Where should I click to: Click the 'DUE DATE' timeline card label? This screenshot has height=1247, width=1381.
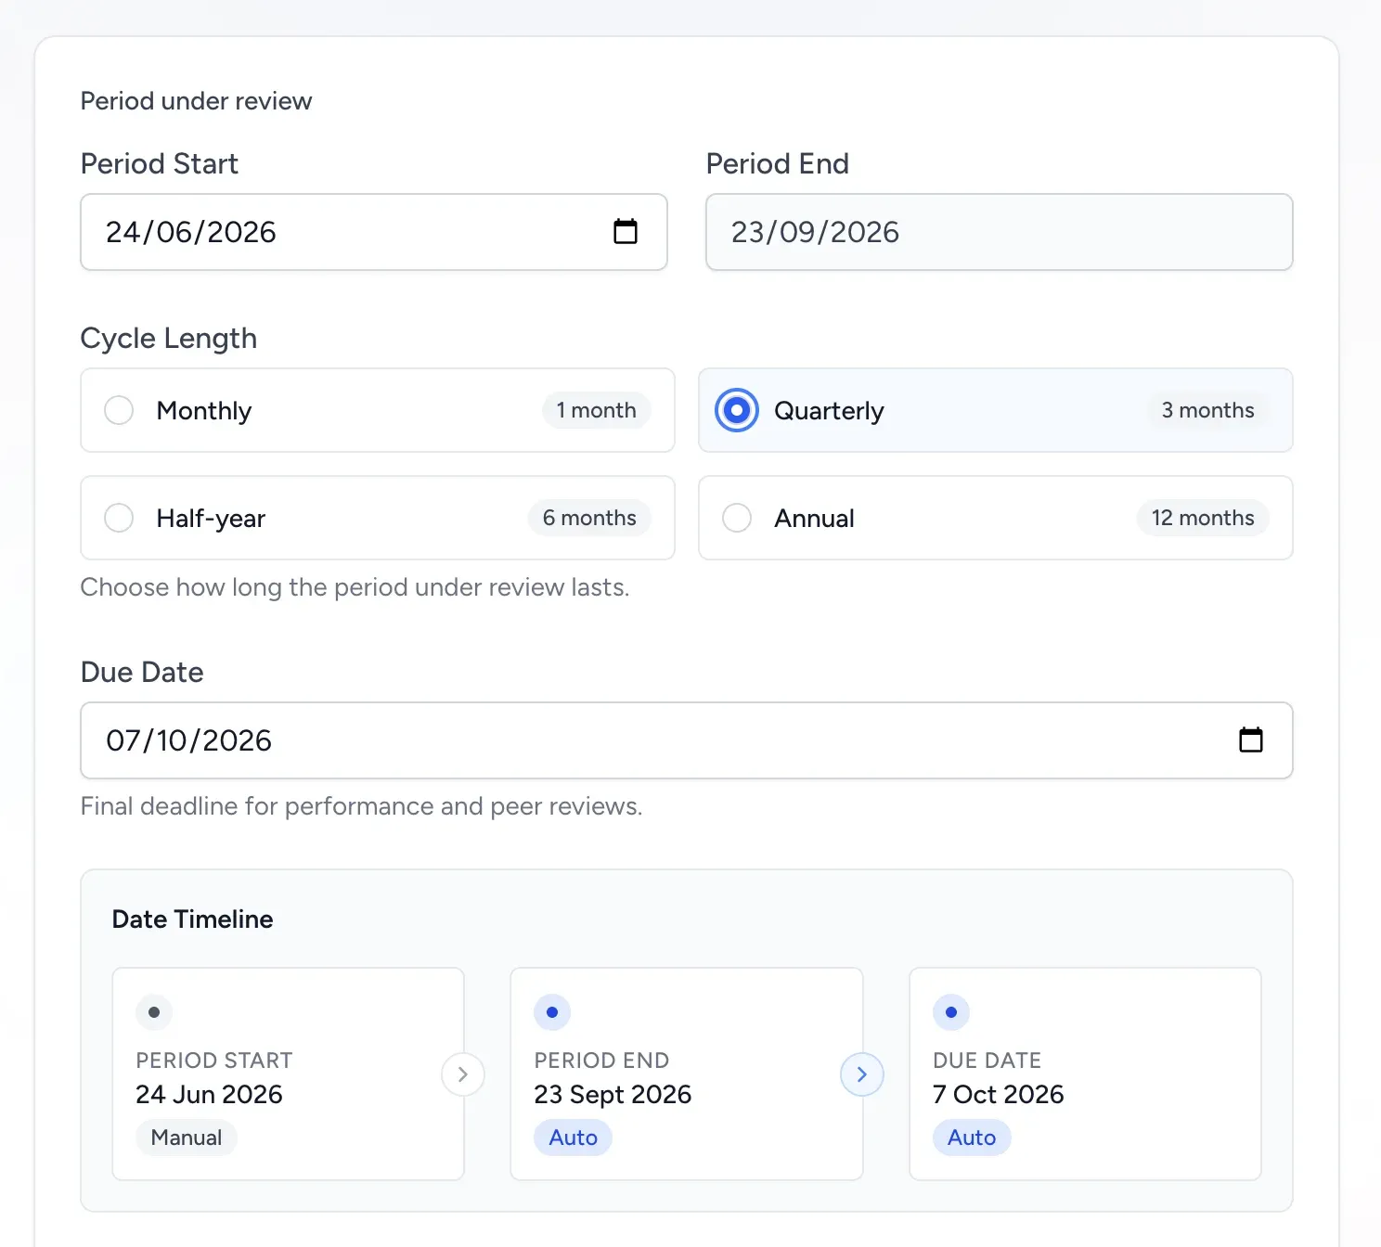pyautogui.click(x=987, y=1061)
